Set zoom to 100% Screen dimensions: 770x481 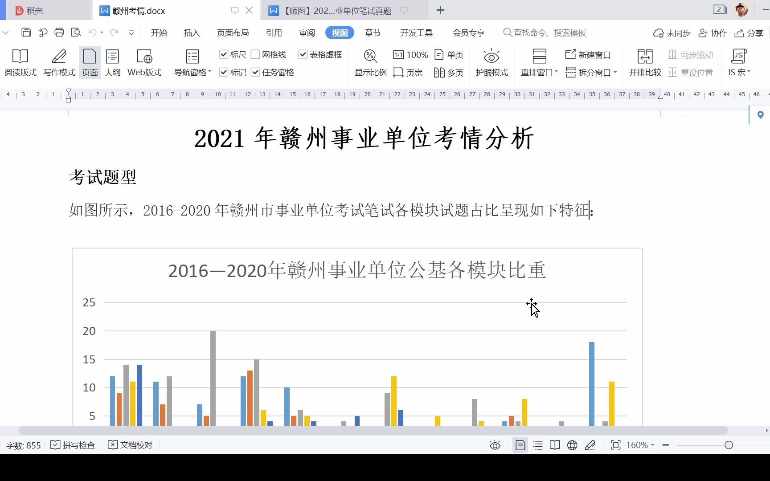[x=410, y=55]
